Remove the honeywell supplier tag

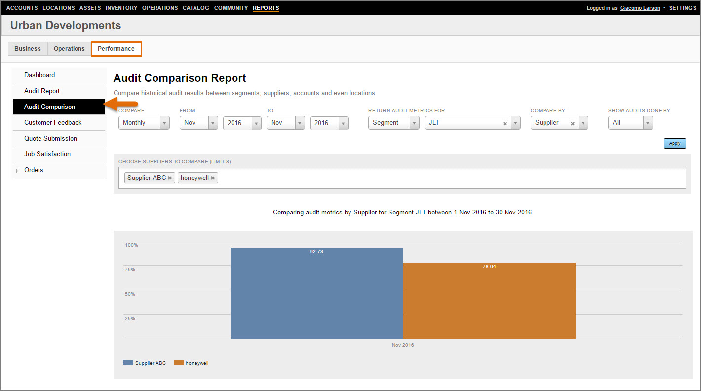(213, 178)
